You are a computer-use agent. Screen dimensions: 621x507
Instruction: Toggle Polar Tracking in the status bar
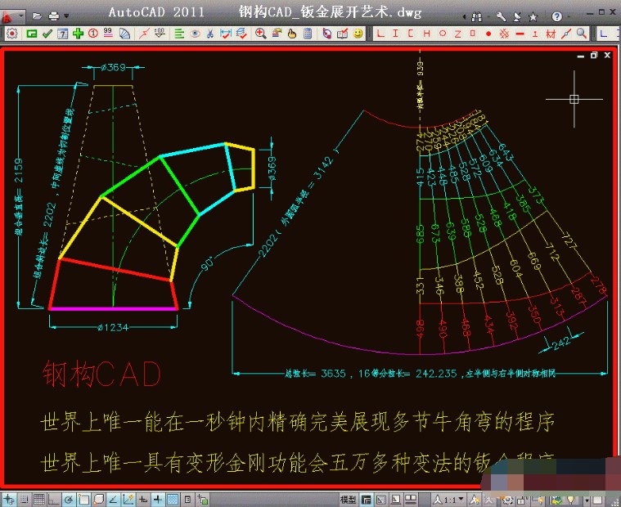click(70, 499)
